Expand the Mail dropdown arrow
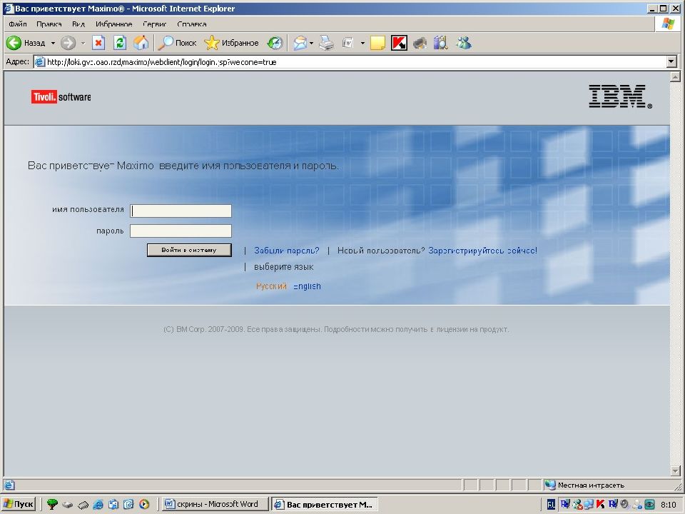The height and width of the screenshot is (514, 685). click(x=311, y=43)
